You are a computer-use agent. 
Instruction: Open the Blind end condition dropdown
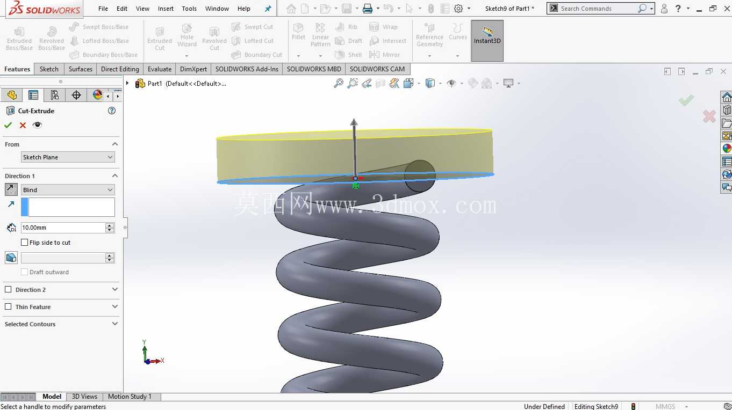pyautogui.click(x=68, y=190)
